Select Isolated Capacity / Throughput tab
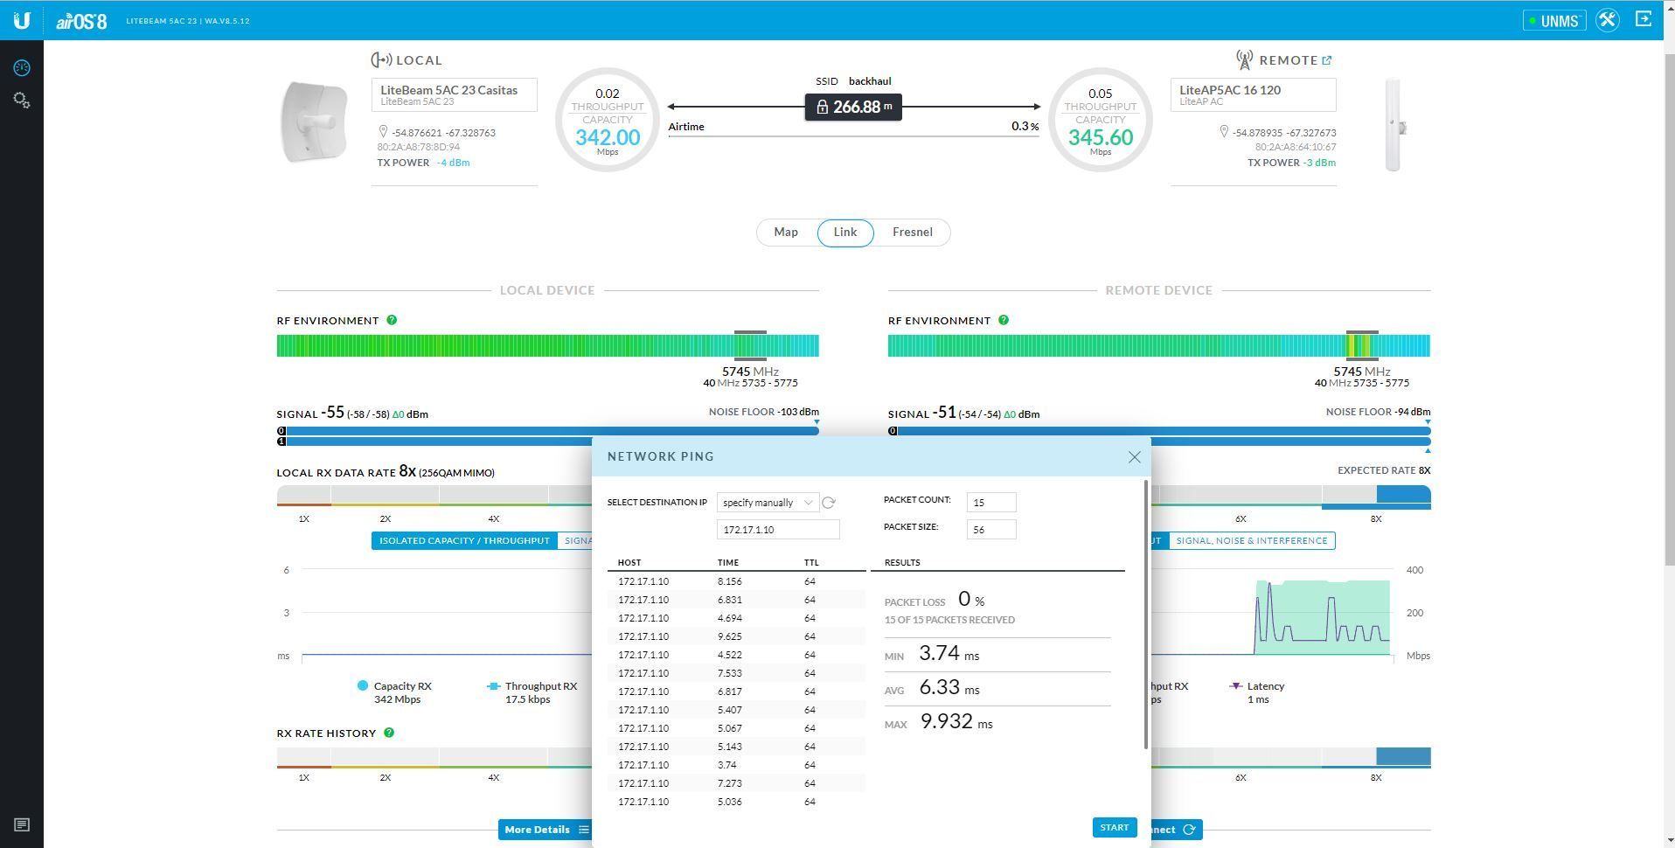Image resolution: width=1675 pixels, height=848 pixels. click(x=464, y=540)
